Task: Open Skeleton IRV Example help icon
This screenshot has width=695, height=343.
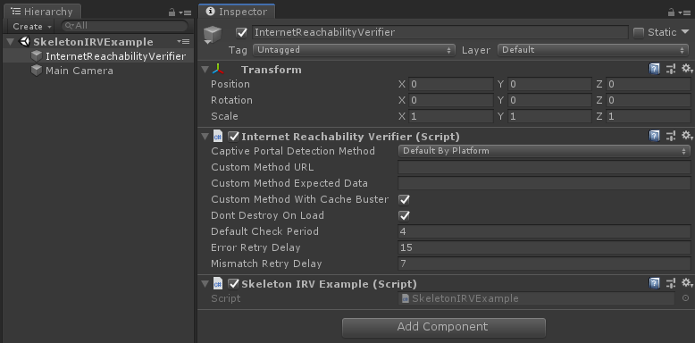Action: (654, 283)
